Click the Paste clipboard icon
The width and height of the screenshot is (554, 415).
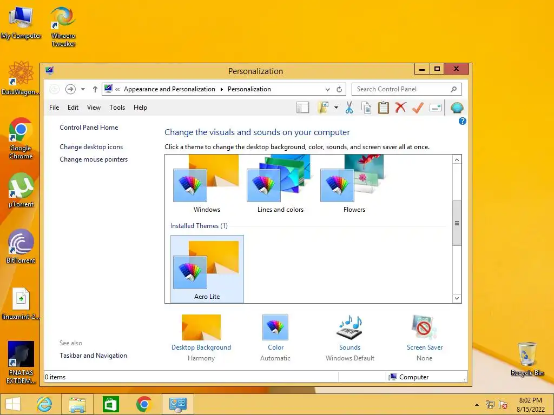[383, 108]
